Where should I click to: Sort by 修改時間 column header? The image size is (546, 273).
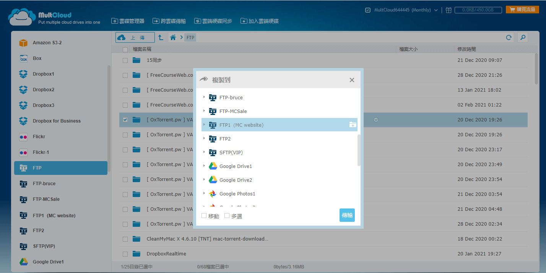tap(467, 49)
